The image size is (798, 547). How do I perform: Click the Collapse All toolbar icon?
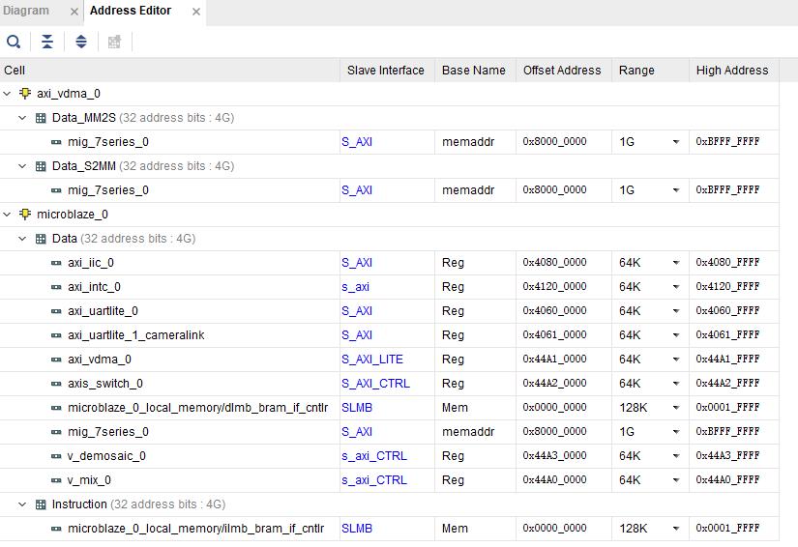47,42
